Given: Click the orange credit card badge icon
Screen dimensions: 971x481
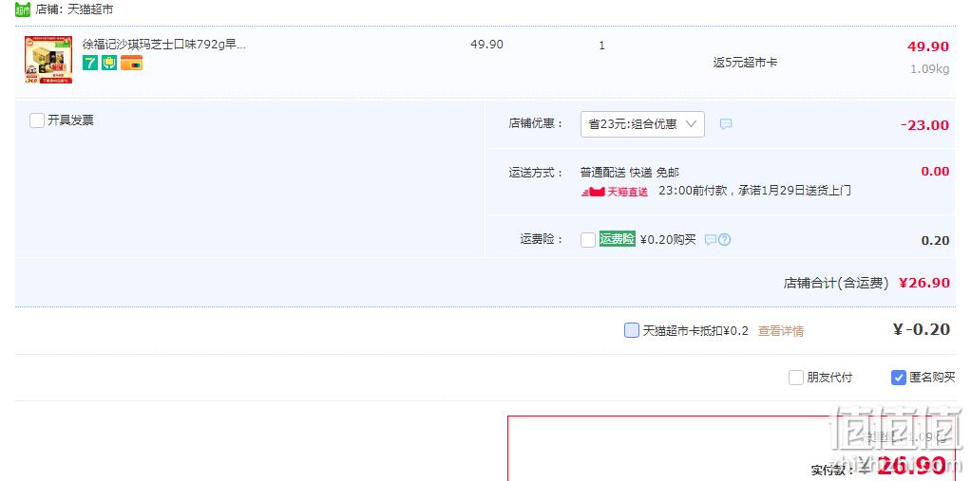Looking at the screenshot, I should [131, 63].
